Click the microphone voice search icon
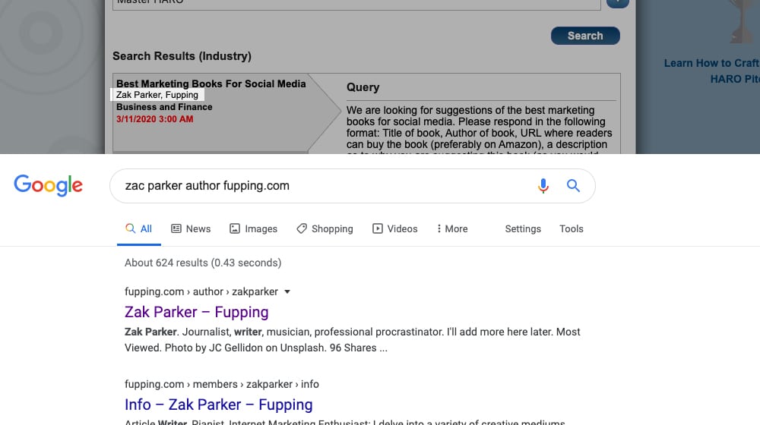Viewport: 760px width, 425px height. click(x=543, y=185)
